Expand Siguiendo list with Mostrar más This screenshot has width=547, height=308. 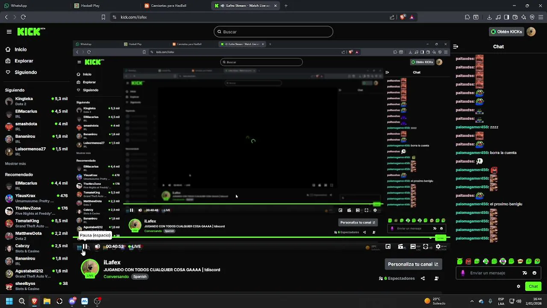(x=15, y=163)
